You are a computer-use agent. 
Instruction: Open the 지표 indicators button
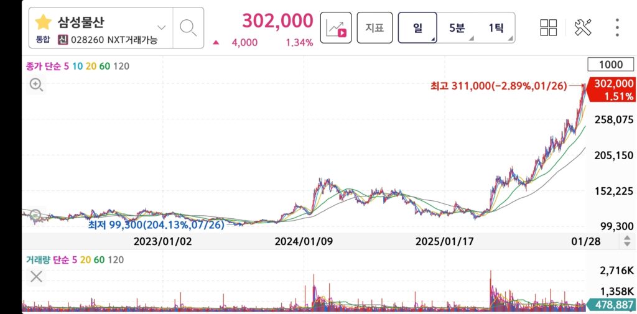click(x=374, y=27)
